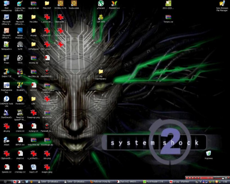The height and width of the screenshot is (184, 230).
Task: Switch to first Lister taskbar window
Action: (x=49, y=182)
